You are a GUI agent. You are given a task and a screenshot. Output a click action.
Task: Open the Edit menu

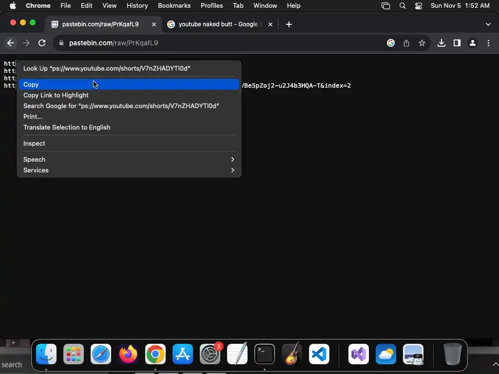point(86,6)
